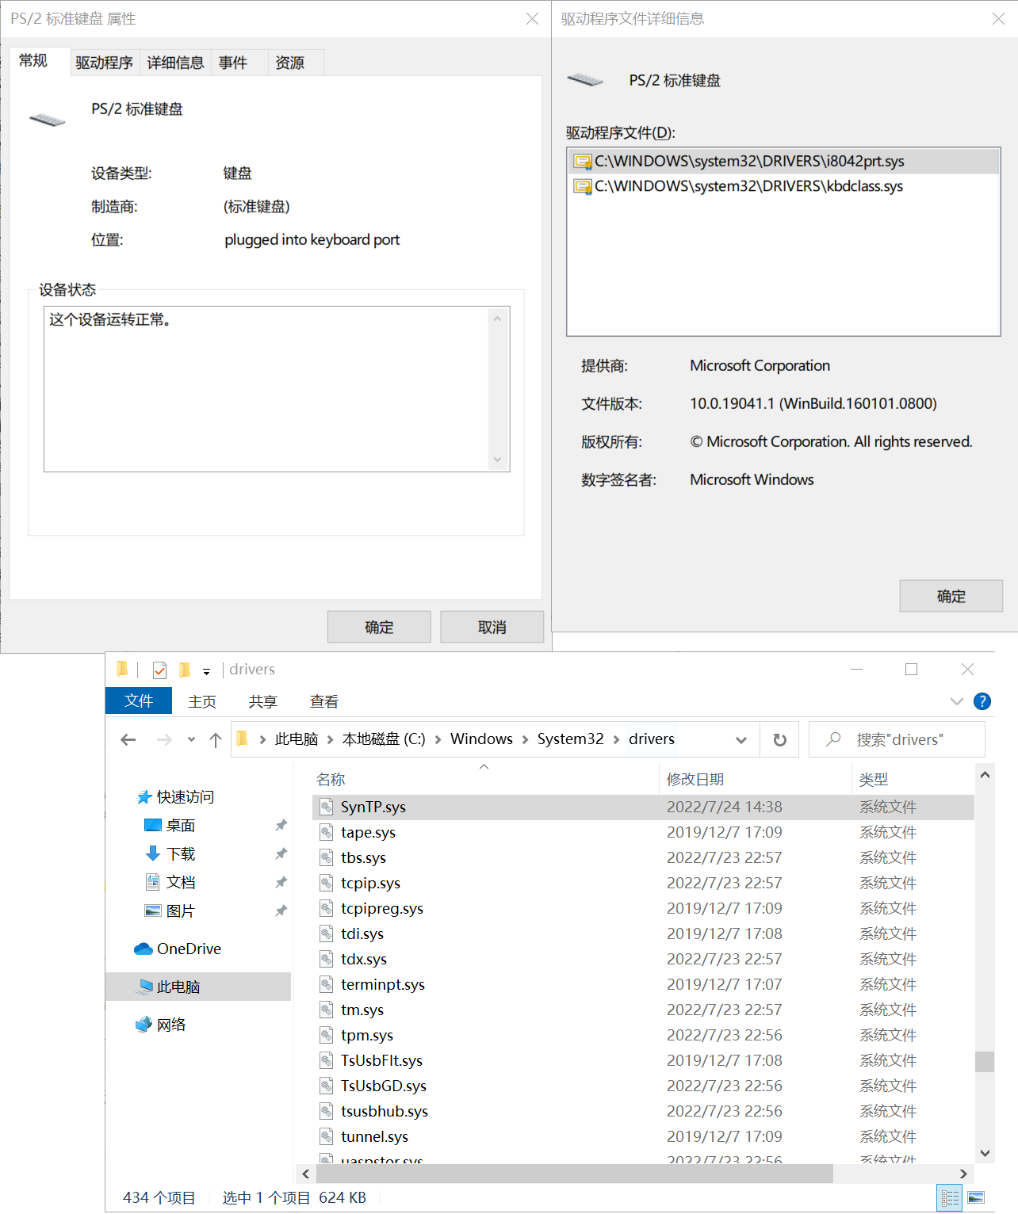Open recent locations dropdown next to Forward
The width and height of the screenshot is (1018, 1214).
[191, 739]
